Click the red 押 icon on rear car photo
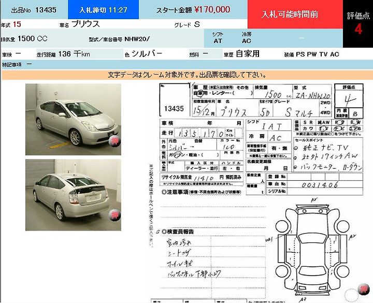Viewport: 373px width, 303px height. [114, 215]
